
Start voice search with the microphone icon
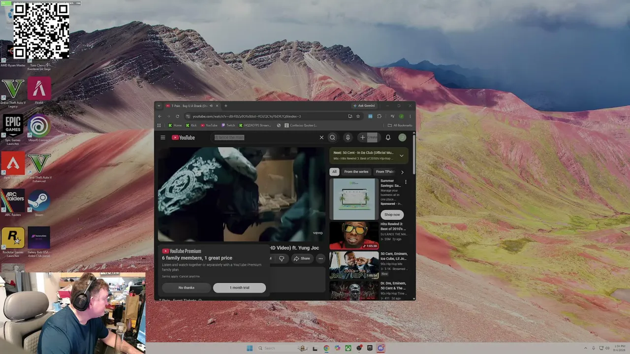pyautogui.click(x=347, y=138)
